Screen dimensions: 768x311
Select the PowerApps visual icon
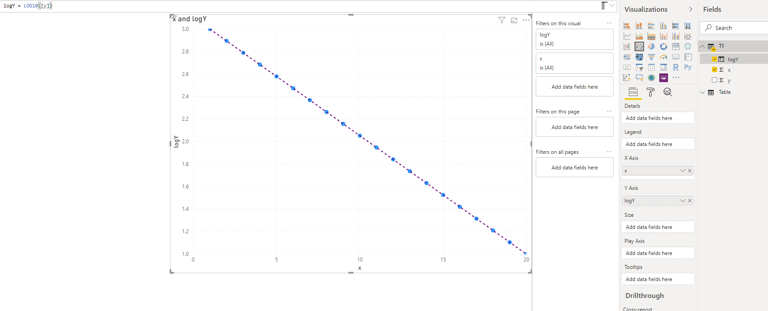point(663,78)
